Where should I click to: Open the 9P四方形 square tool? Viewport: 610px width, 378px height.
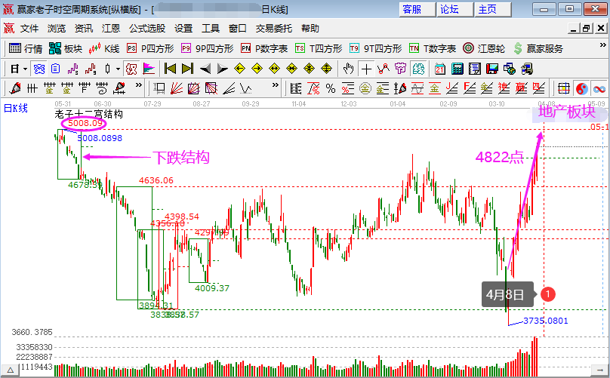point(208,48)
